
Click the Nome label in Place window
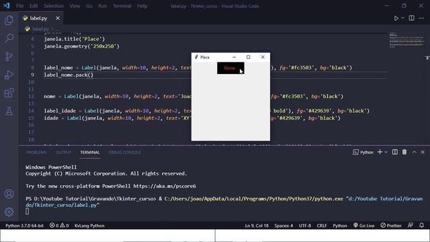230,68
